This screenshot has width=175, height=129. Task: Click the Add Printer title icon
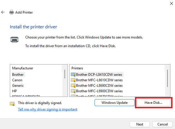click(12, 12)
